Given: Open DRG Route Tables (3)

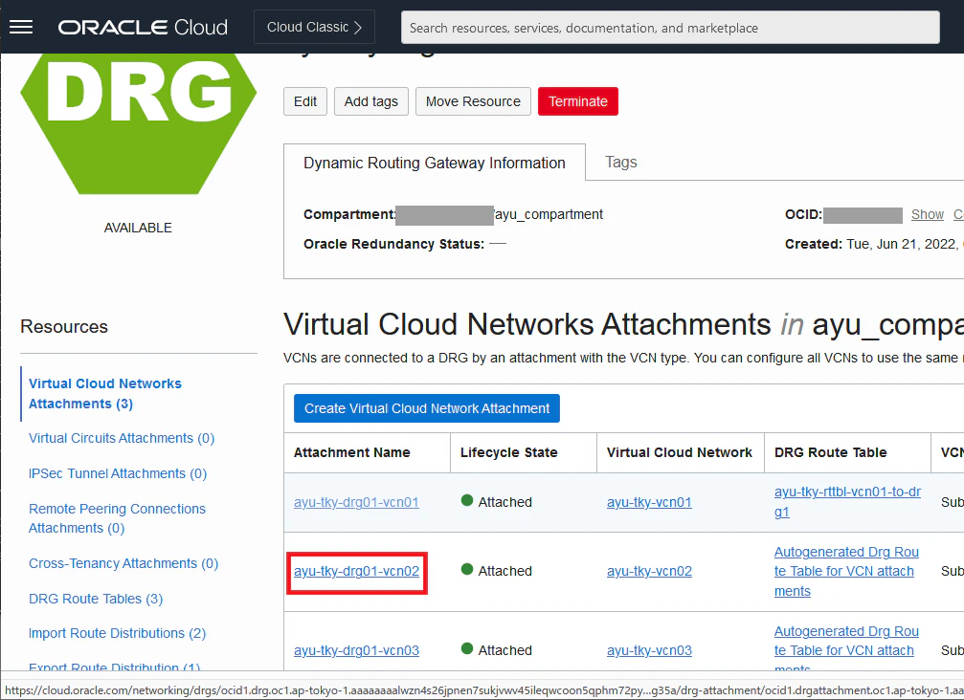Looking at the screenshot, I should point(96,599).
